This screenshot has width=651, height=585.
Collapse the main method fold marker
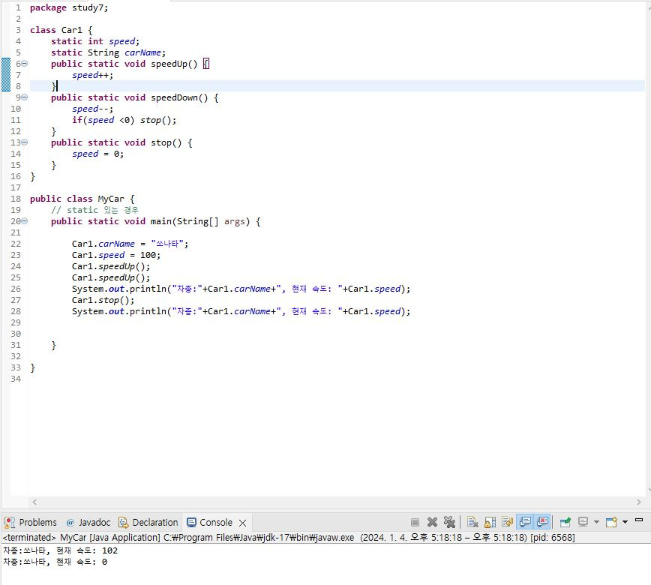point(23,221)
